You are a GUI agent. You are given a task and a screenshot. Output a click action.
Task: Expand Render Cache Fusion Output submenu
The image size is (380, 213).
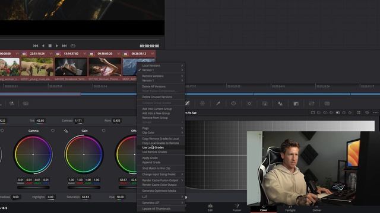pyautogui.click(x=161, y=180)
